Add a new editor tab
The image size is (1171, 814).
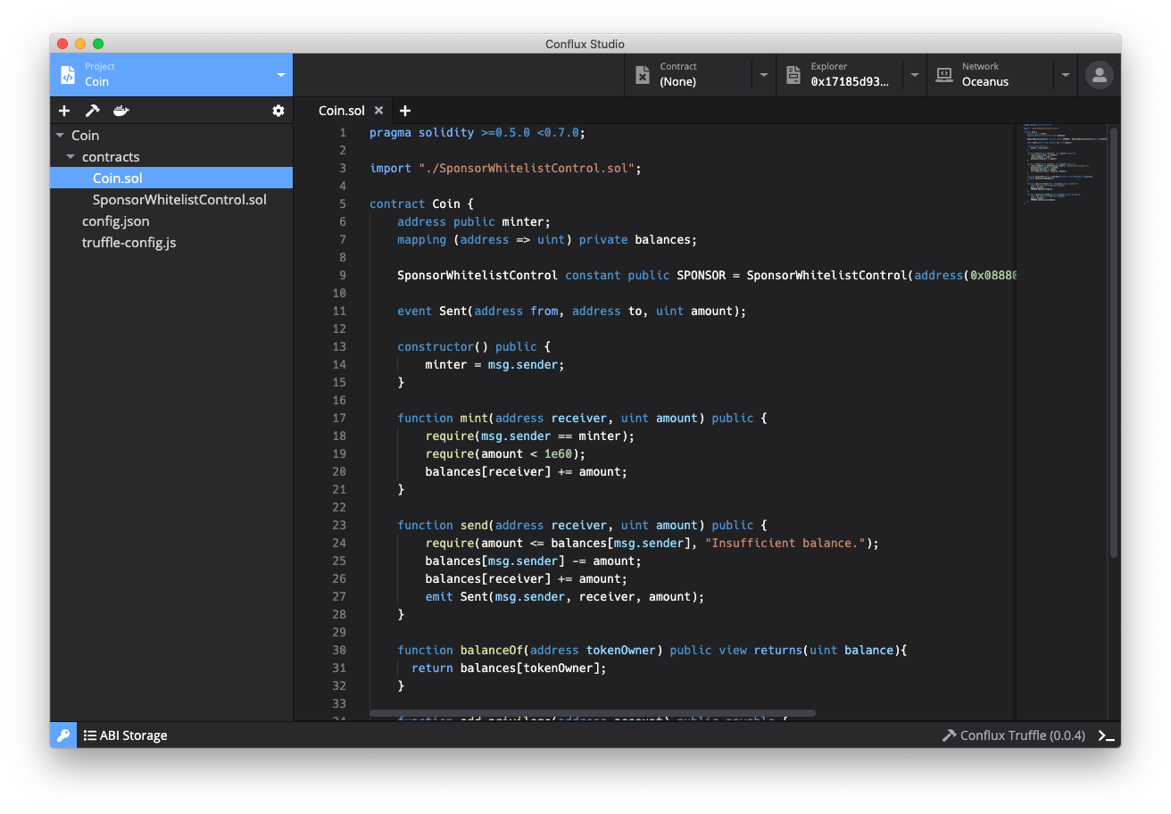[405, 111]
